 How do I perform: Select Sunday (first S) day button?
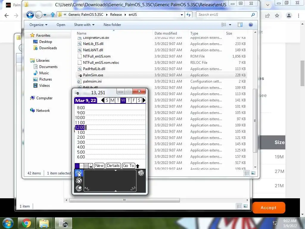click(107, 100)
